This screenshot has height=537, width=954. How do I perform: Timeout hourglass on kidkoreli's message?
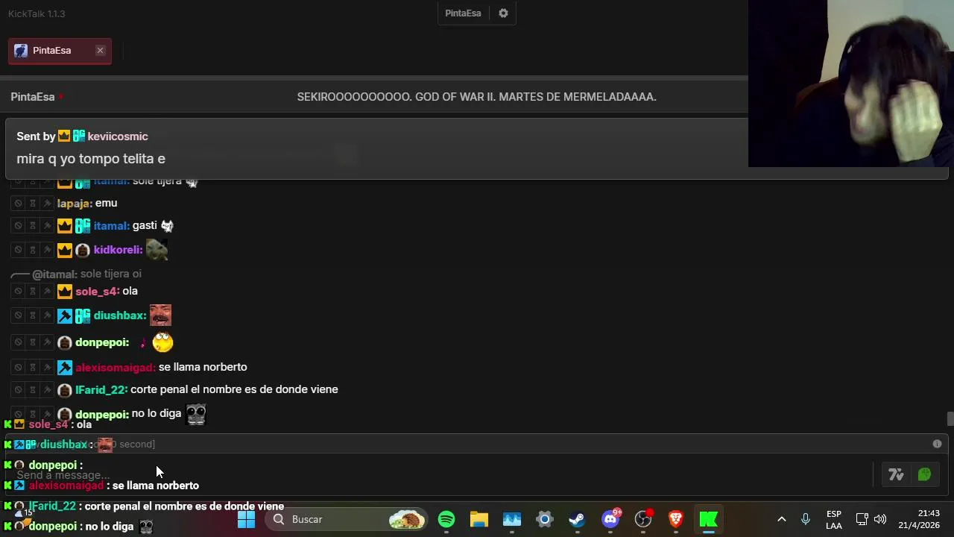point(33,250)
